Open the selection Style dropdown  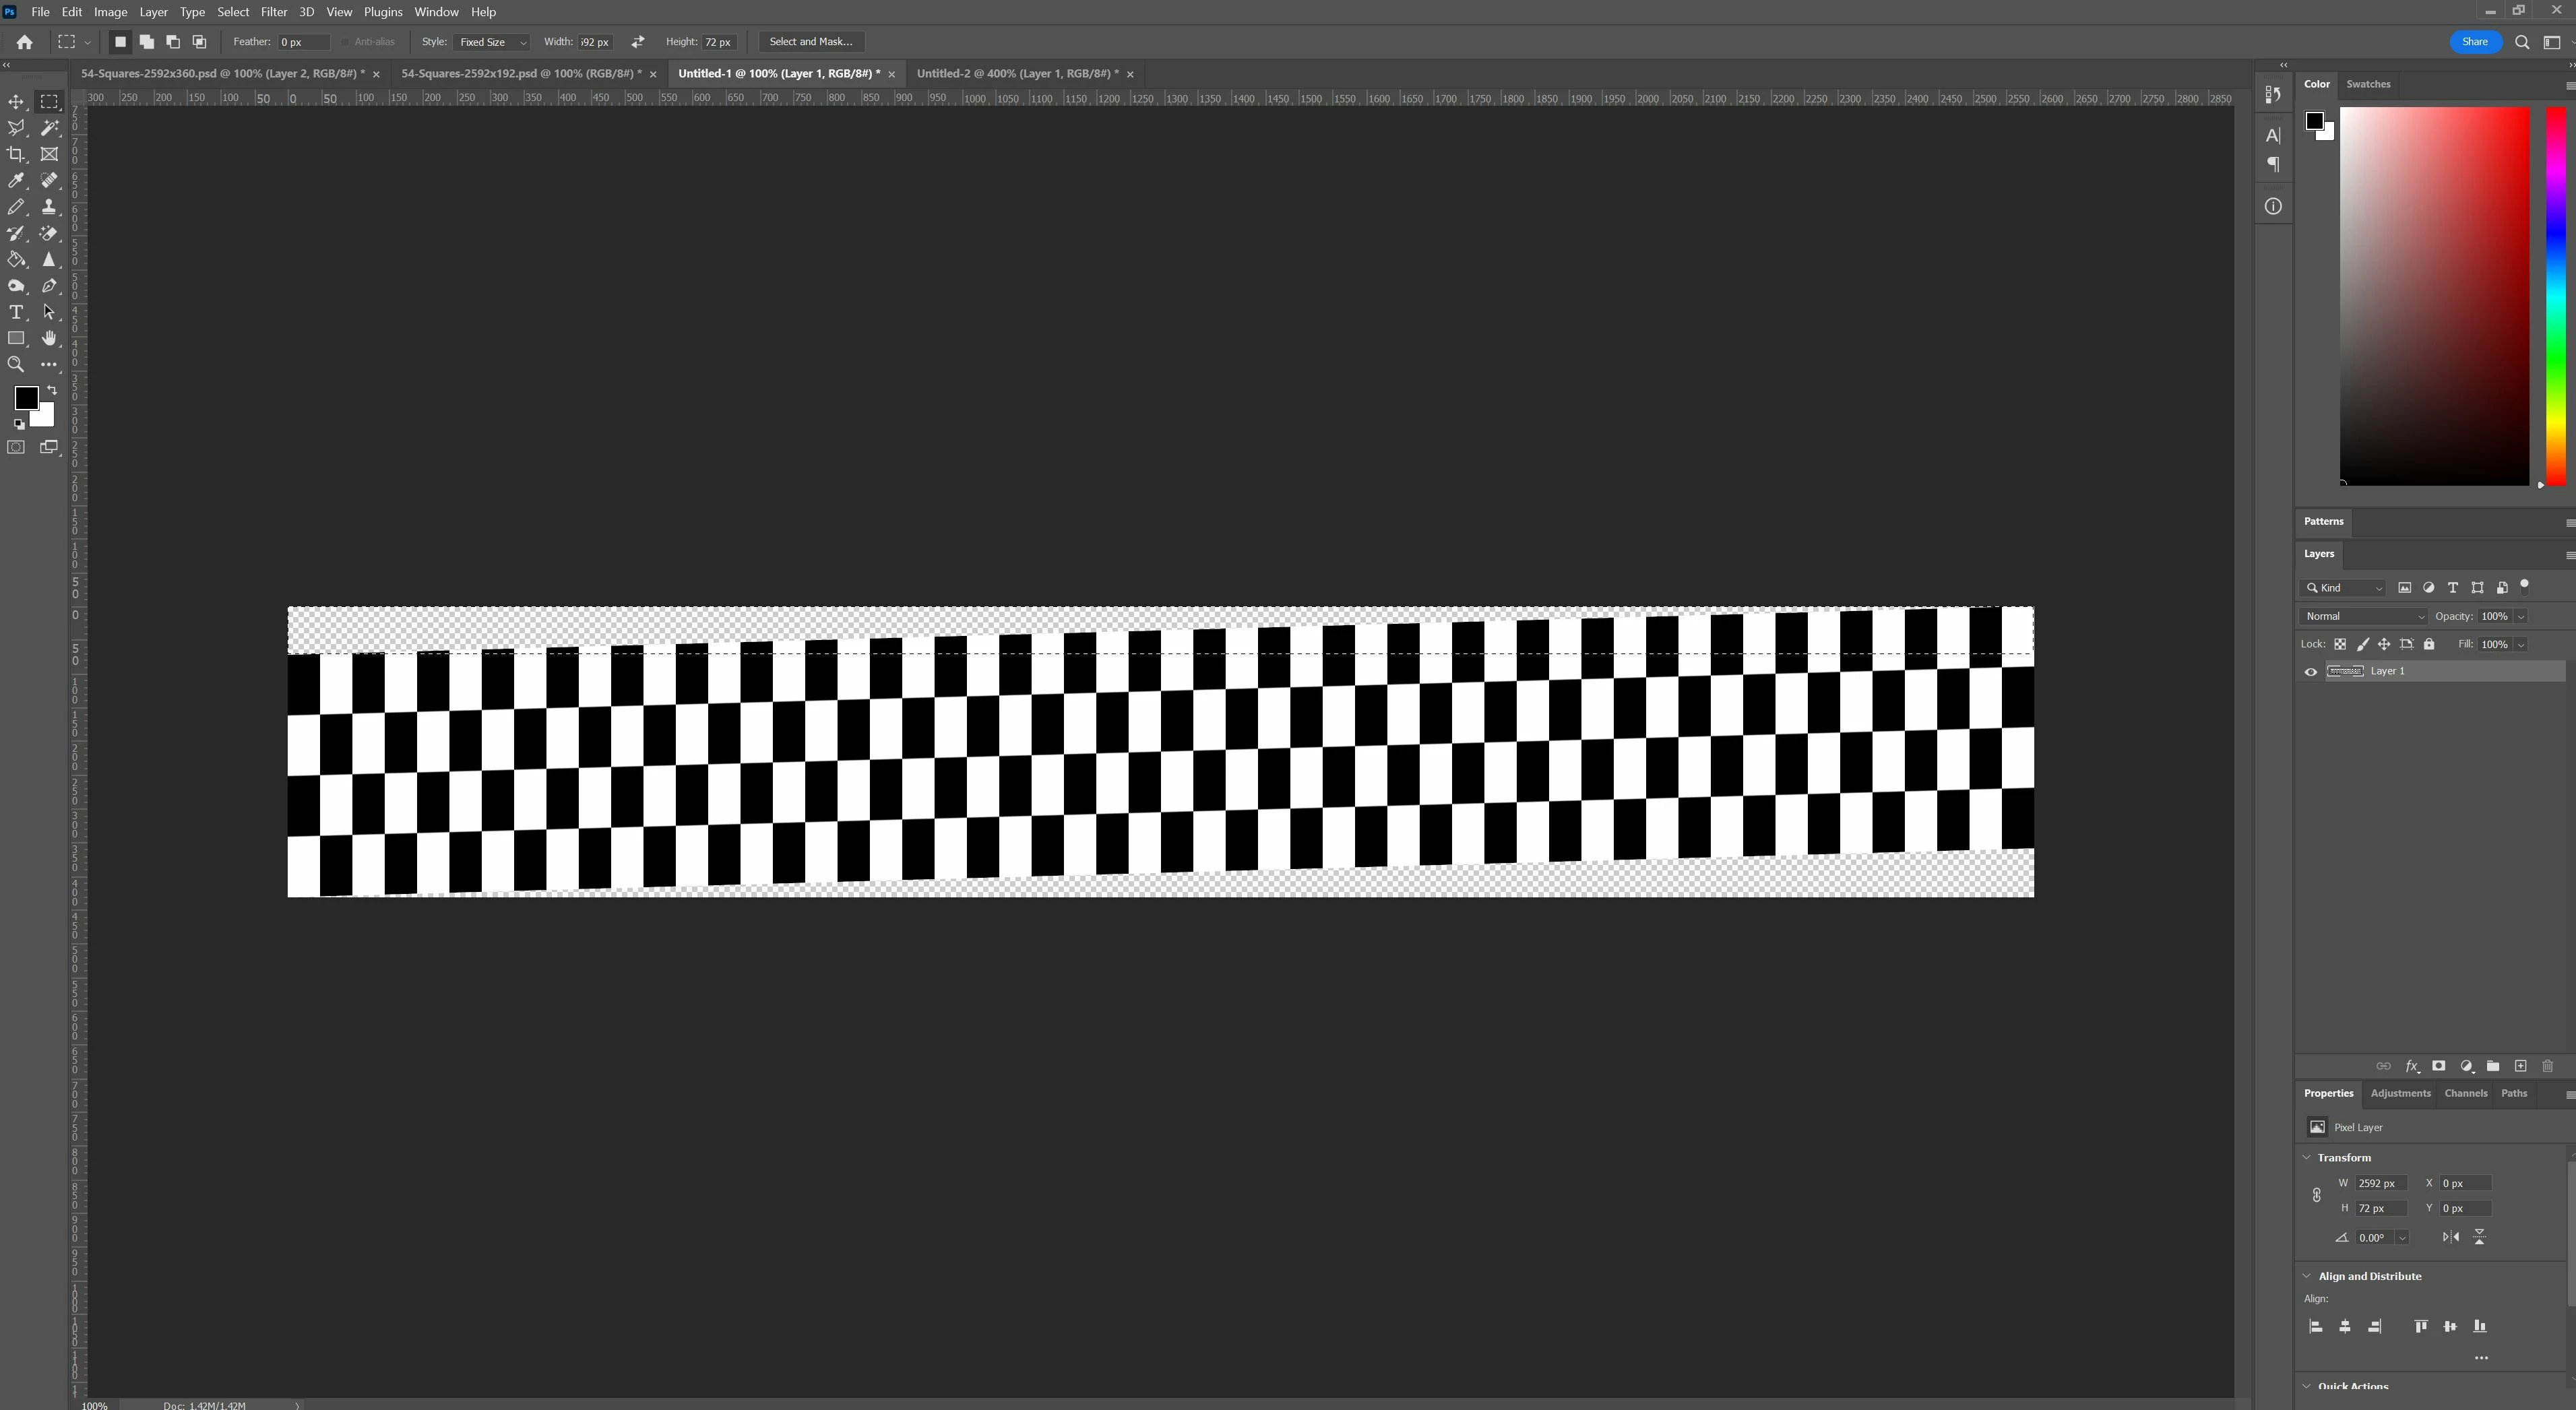click(x=490, y=42)
